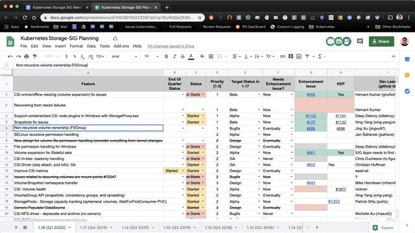The image size is (415, 233).
Task: Open the comment history icon
Action: click(x=360, y=41)
